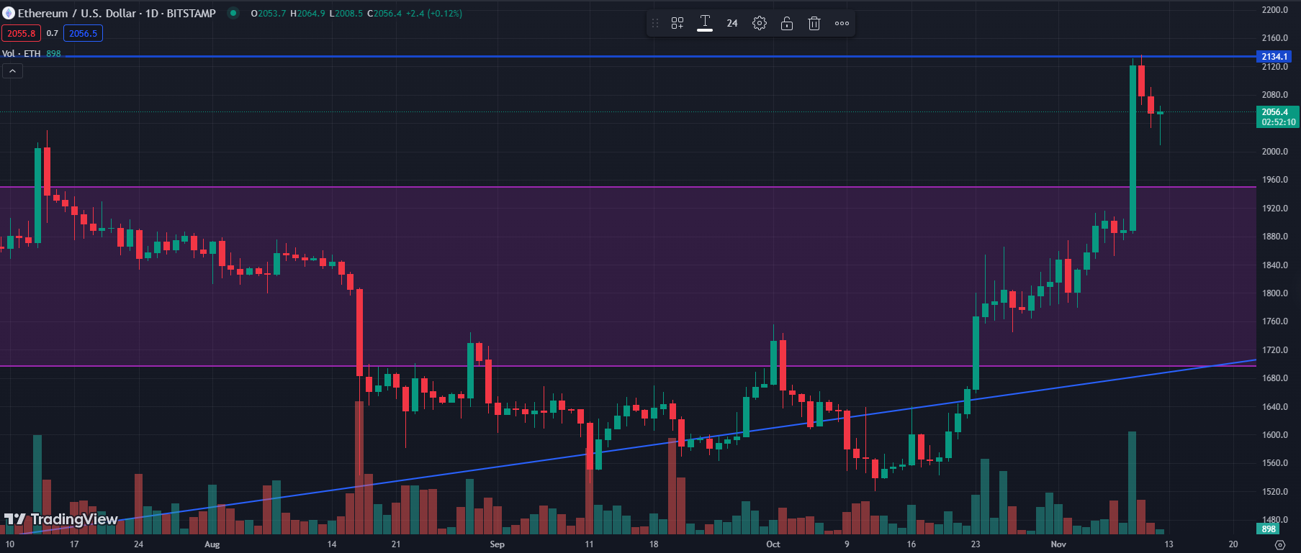
Task: Click the 2200.0 price axis label
Action: click(x=1275, y=10)
